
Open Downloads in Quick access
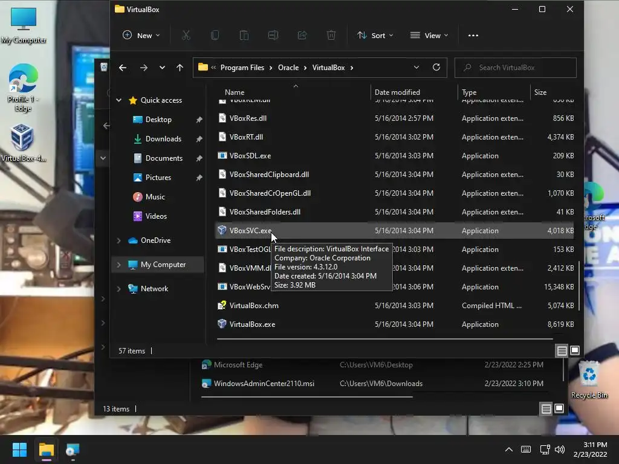163,139
